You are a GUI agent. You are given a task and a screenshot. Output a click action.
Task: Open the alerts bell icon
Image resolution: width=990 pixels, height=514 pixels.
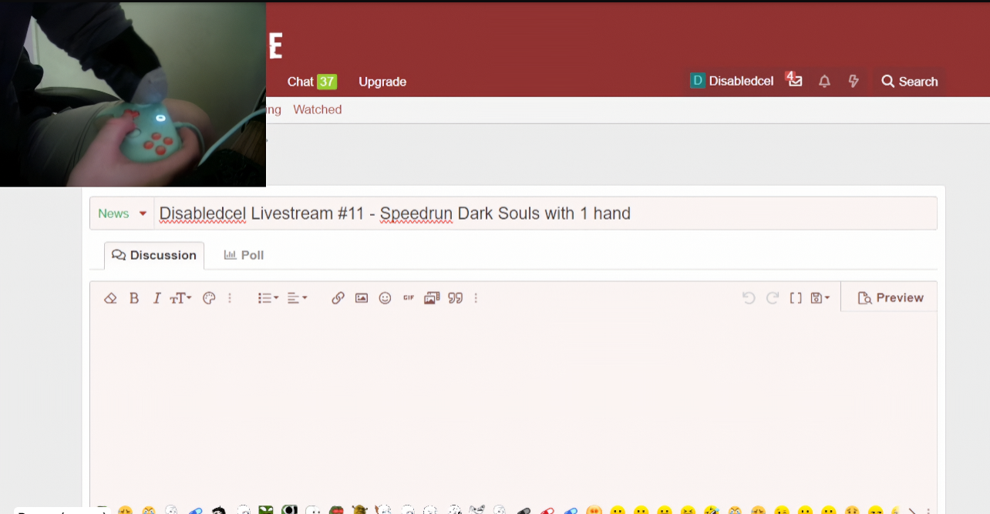(x=824, y=82)
